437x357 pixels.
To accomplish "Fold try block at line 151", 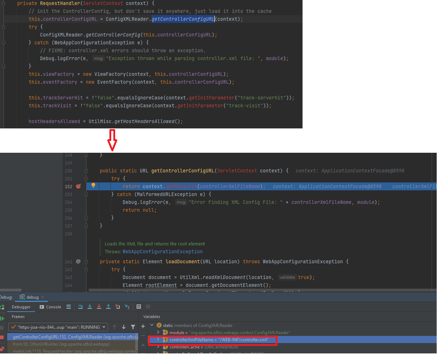I will [86, 178].
